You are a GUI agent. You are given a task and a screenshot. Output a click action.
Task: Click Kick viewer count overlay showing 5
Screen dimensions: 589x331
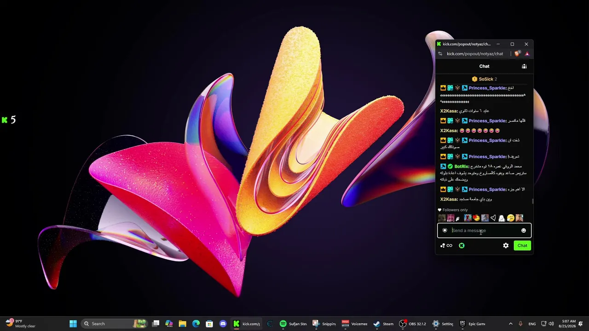(9, 120)
